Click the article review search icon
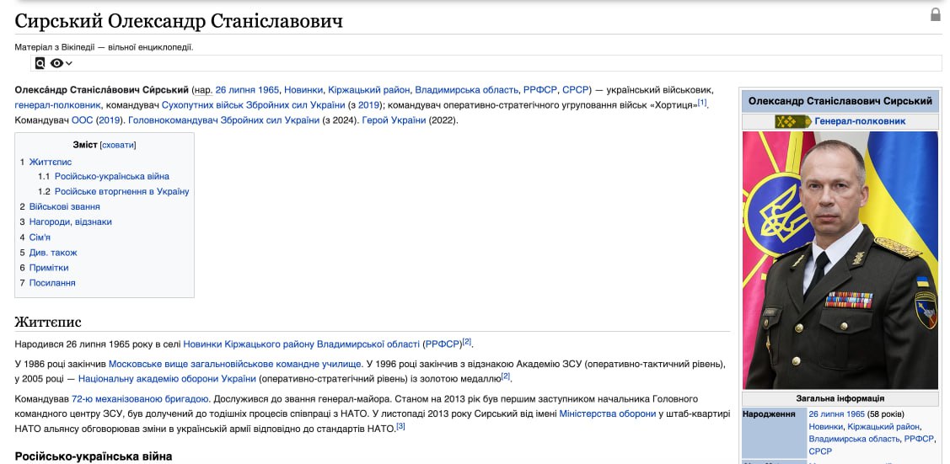This screenshot has height=464, width=950. click(40, 63)
